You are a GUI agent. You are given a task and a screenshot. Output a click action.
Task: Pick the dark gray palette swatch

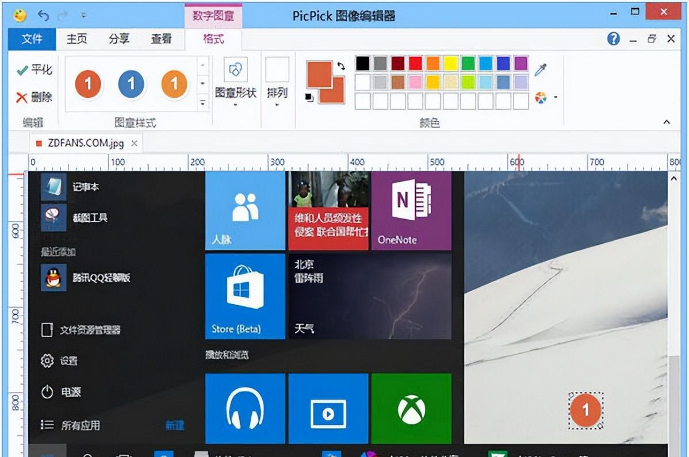click(380, 63)
